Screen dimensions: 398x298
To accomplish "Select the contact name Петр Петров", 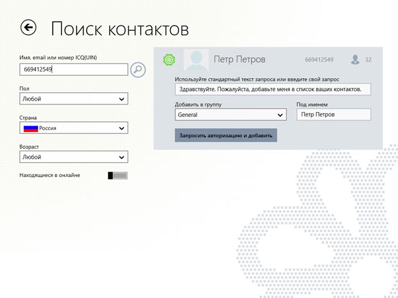I will 239,60.
